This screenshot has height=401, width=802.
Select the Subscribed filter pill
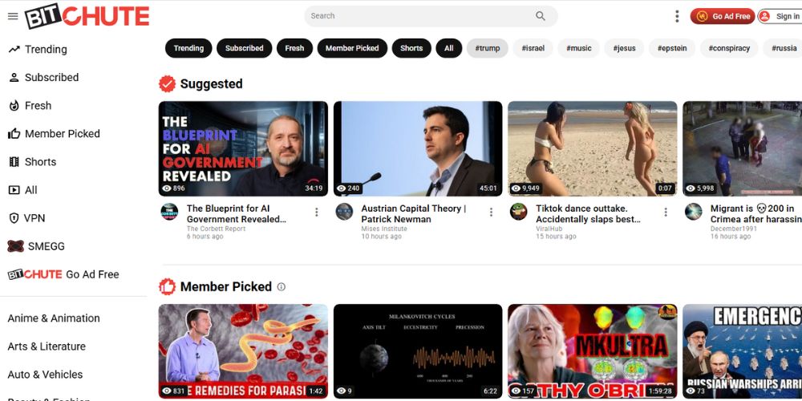coord(244,48)
